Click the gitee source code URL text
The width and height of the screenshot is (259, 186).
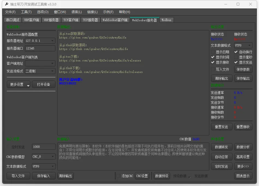pos(93,37)
